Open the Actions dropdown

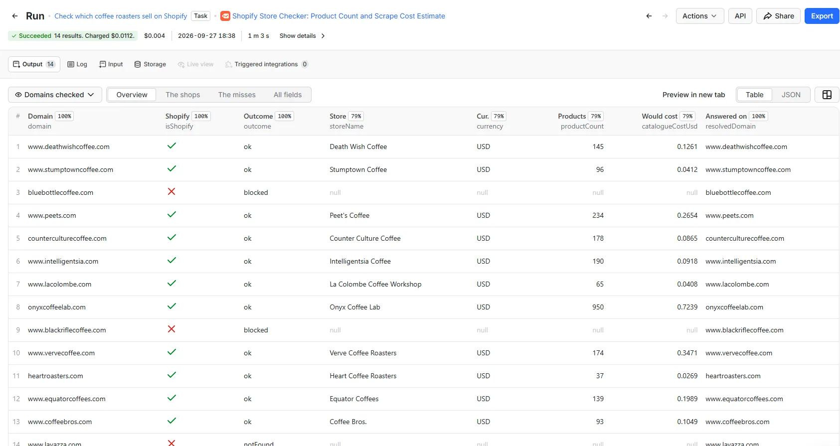(x=700, y=16)
